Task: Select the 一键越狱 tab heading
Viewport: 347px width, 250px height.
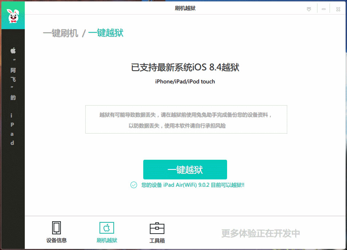Action: [106, 33]
